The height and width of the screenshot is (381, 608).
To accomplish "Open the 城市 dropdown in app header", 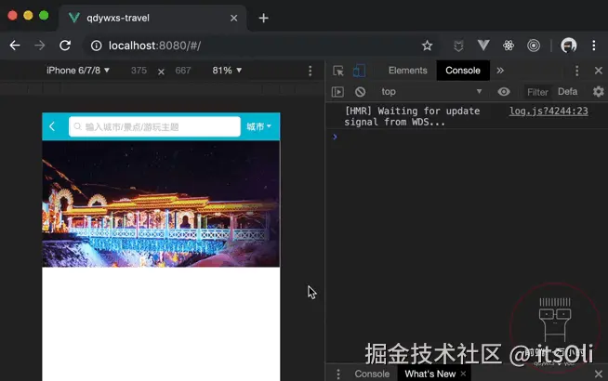I will coord(258,126).
